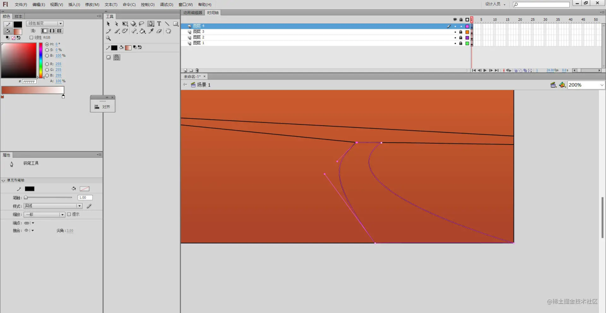
Task: Select the Free Transform tool
Action: [x=125, y=24]
